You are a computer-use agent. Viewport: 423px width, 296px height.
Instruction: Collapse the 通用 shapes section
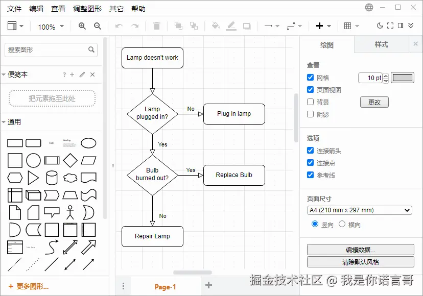coord(4,122)
